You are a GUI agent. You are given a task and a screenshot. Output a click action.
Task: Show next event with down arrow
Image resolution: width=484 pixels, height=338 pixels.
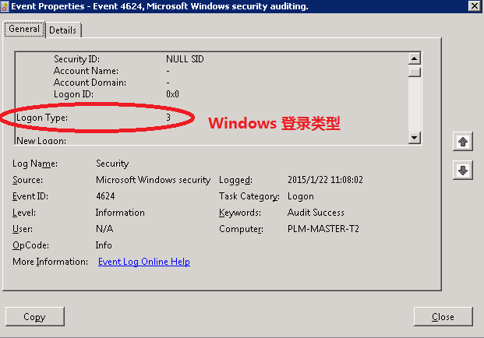463,170
